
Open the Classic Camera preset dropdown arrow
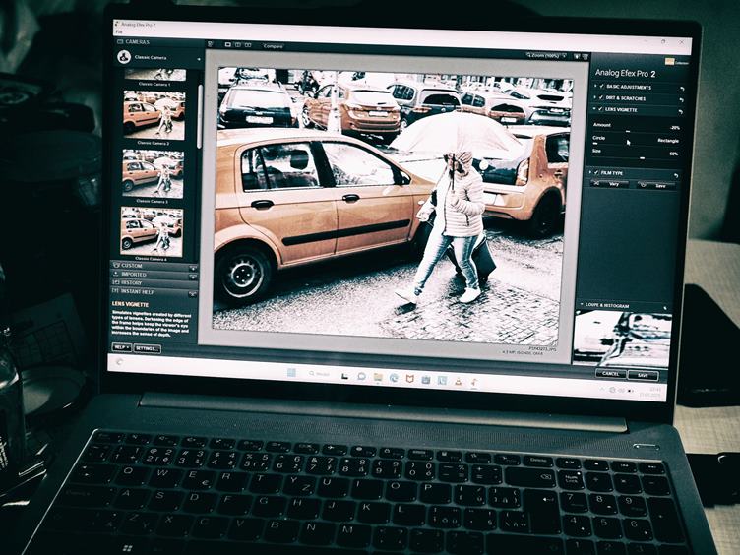(199, 59)
